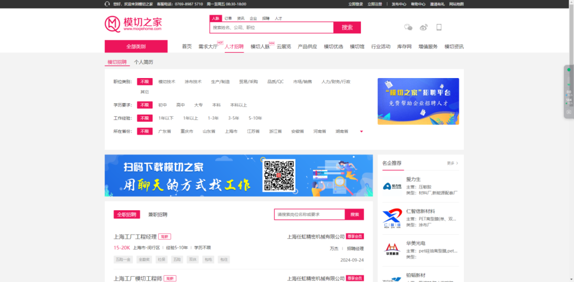Switch to the 个人简历 tab
Screen dimensions: 574x282
click(143, 62)
